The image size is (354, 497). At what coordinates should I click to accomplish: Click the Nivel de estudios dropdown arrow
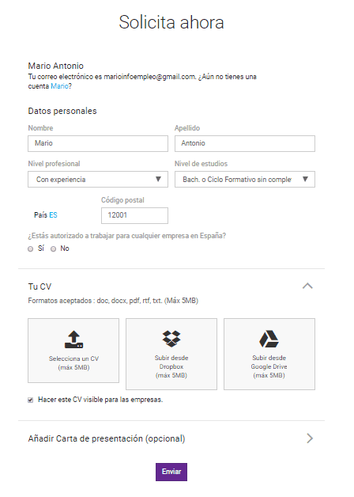tap(305, 179)
